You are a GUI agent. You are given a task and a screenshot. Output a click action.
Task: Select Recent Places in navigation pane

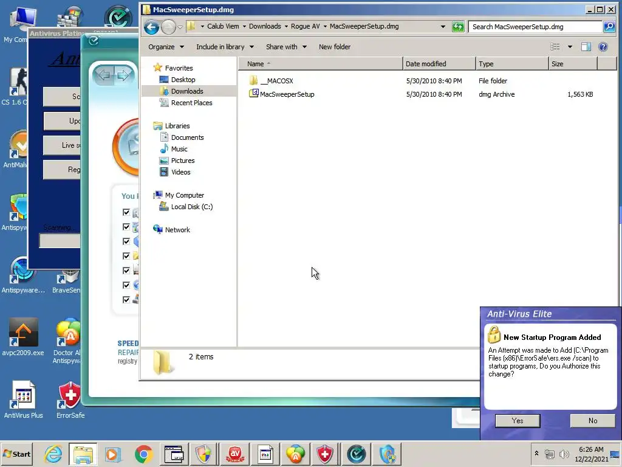click(x=191, y=102)
